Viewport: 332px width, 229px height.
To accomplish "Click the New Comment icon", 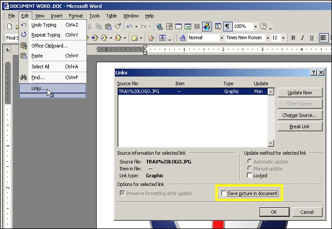I will pyautogui.click(x=134, y=38).
